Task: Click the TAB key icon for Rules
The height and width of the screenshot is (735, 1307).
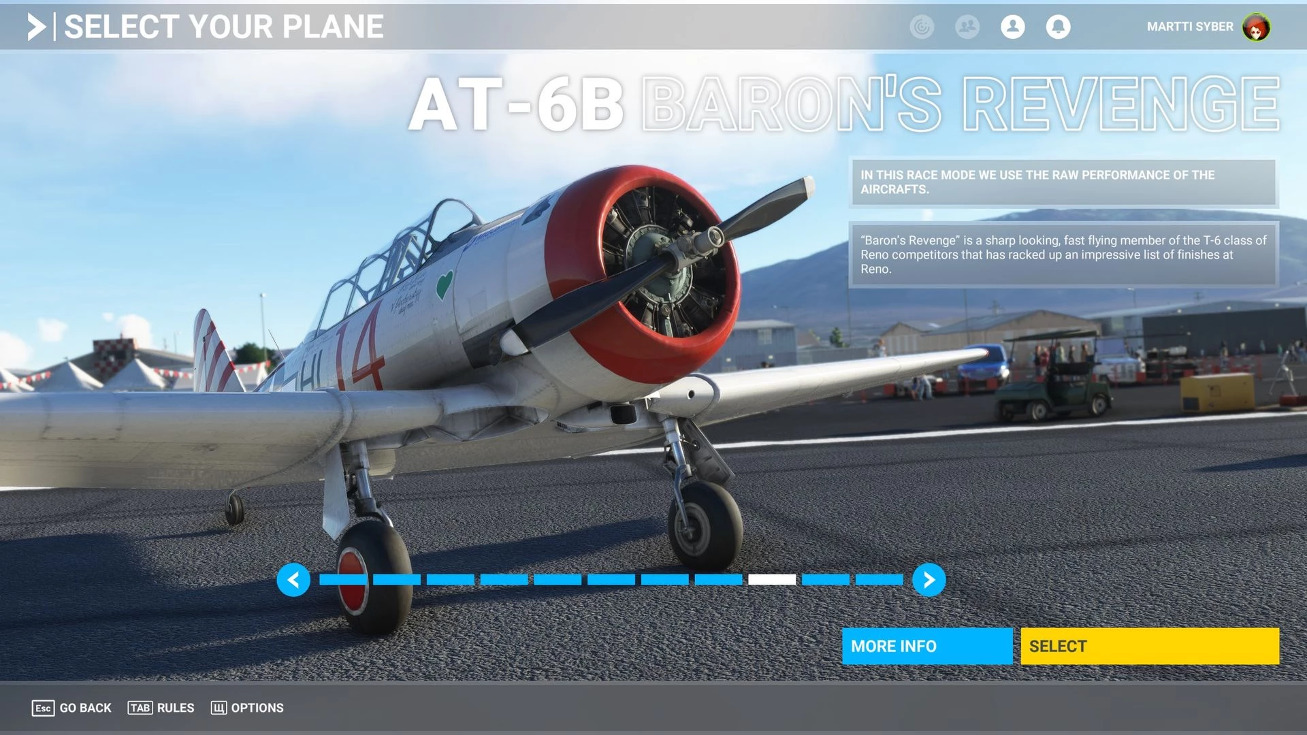Action: pyautogui.click(x=140, y=708)
